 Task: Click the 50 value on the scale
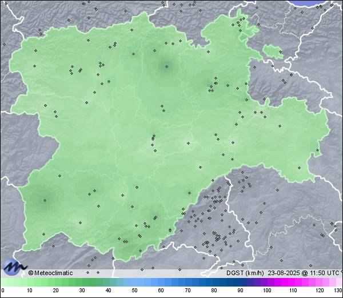coord(134,291)
